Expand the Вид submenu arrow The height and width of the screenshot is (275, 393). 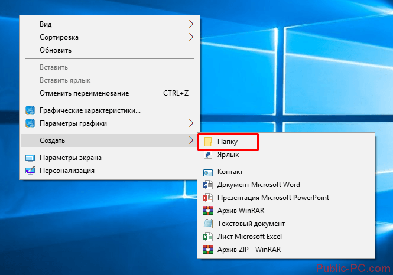[x=191, y=24]
